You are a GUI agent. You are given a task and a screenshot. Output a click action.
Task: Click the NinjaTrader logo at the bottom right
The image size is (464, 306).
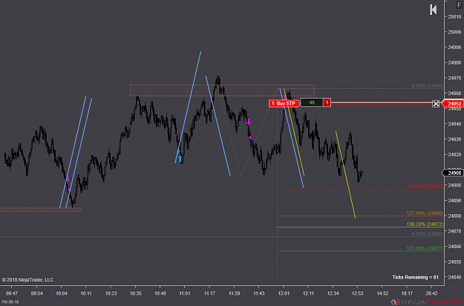[427, 302]
